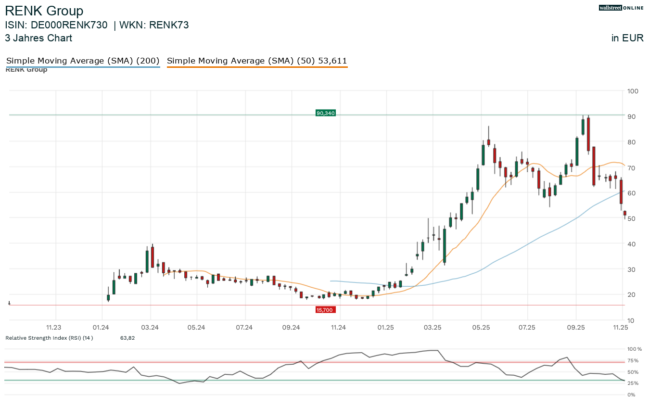
Task: Toggle the SMA (200) legend entry
Action: coord(82,61)
